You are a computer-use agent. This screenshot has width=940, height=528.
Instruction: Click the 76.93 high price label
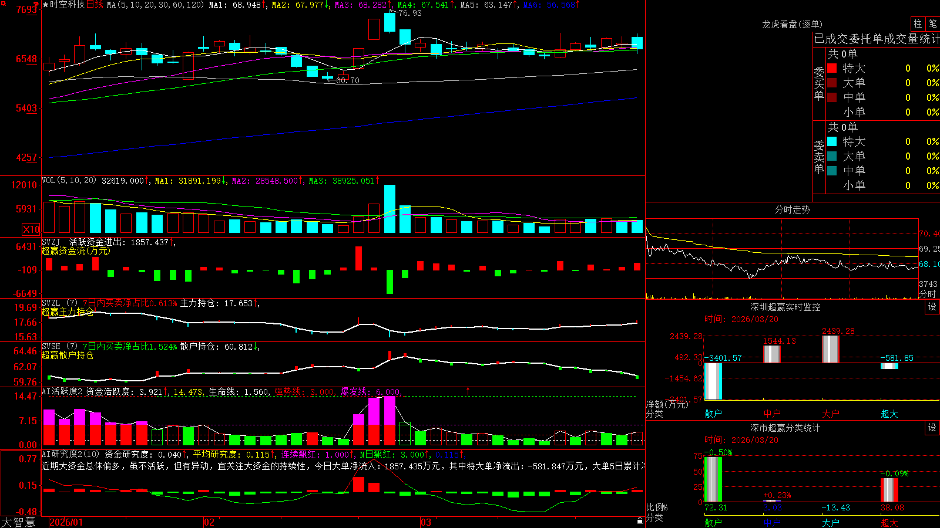coord(409,13)
